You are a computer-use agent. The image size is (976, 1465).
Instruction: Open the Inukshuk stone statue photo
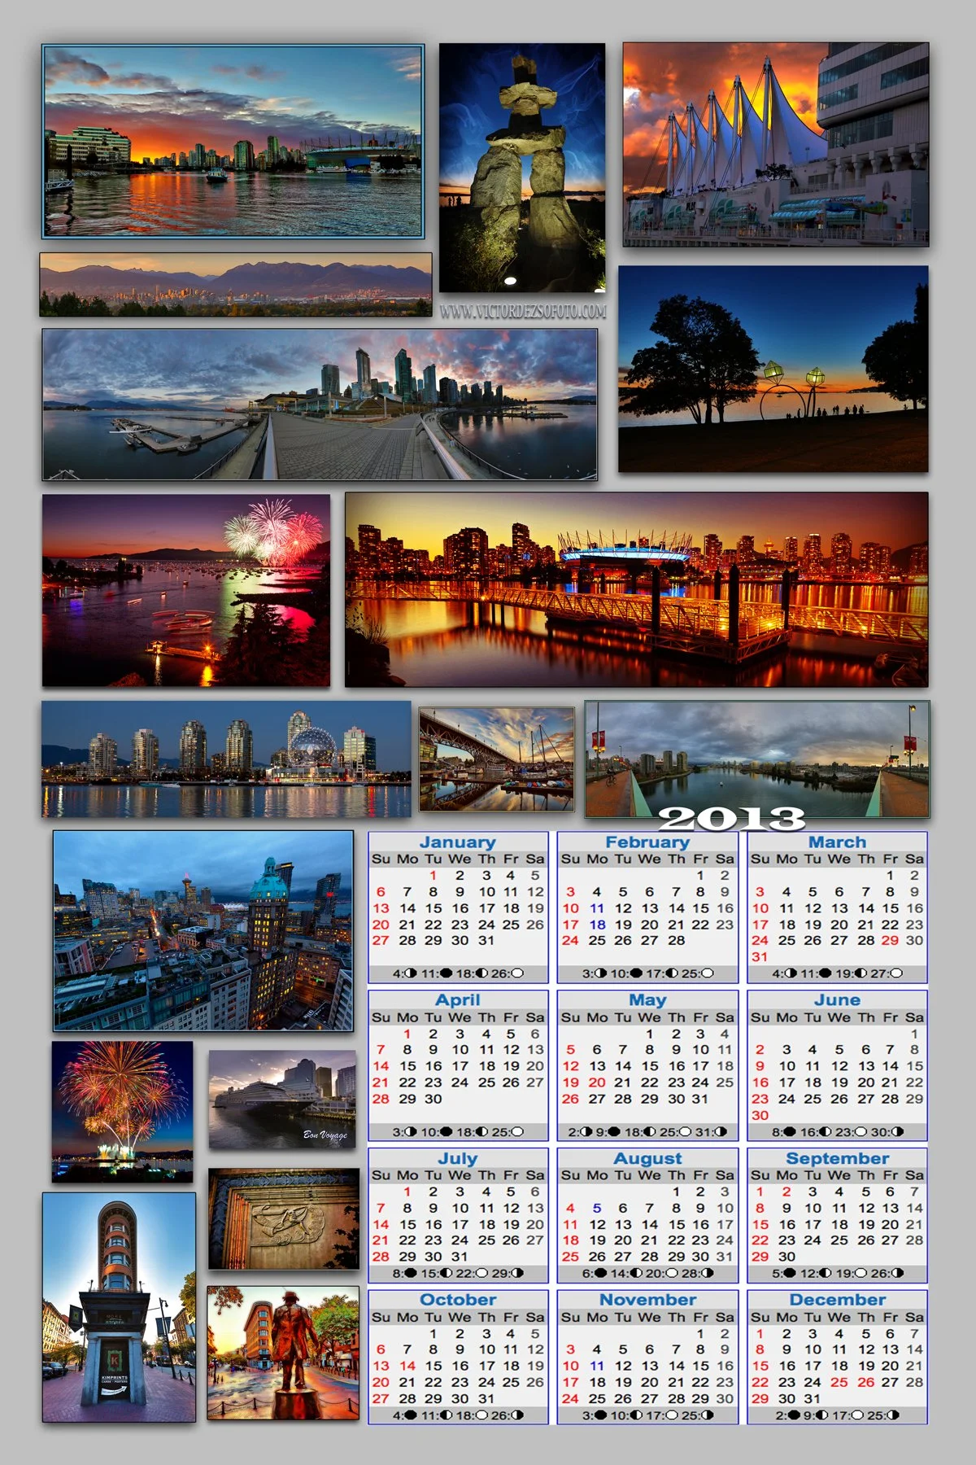[522, 168]
